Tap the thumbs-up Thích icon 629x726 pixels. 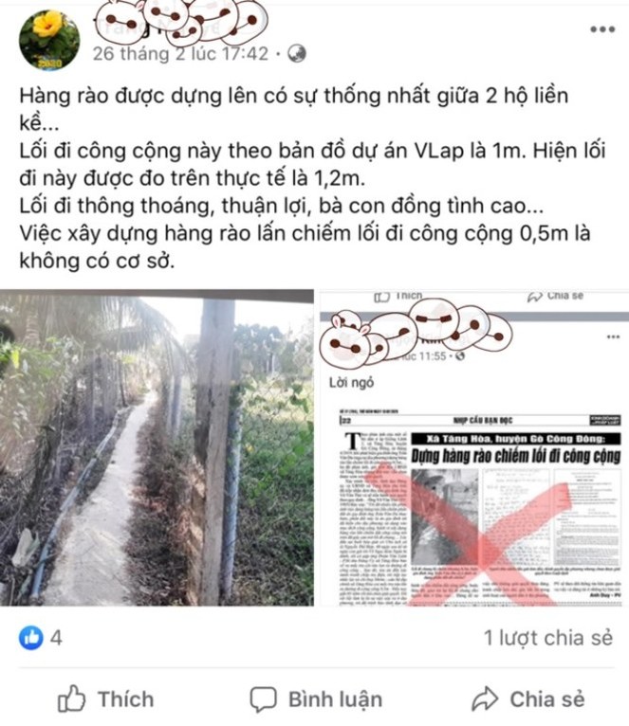pyautogui.click(x=71, y=699)
